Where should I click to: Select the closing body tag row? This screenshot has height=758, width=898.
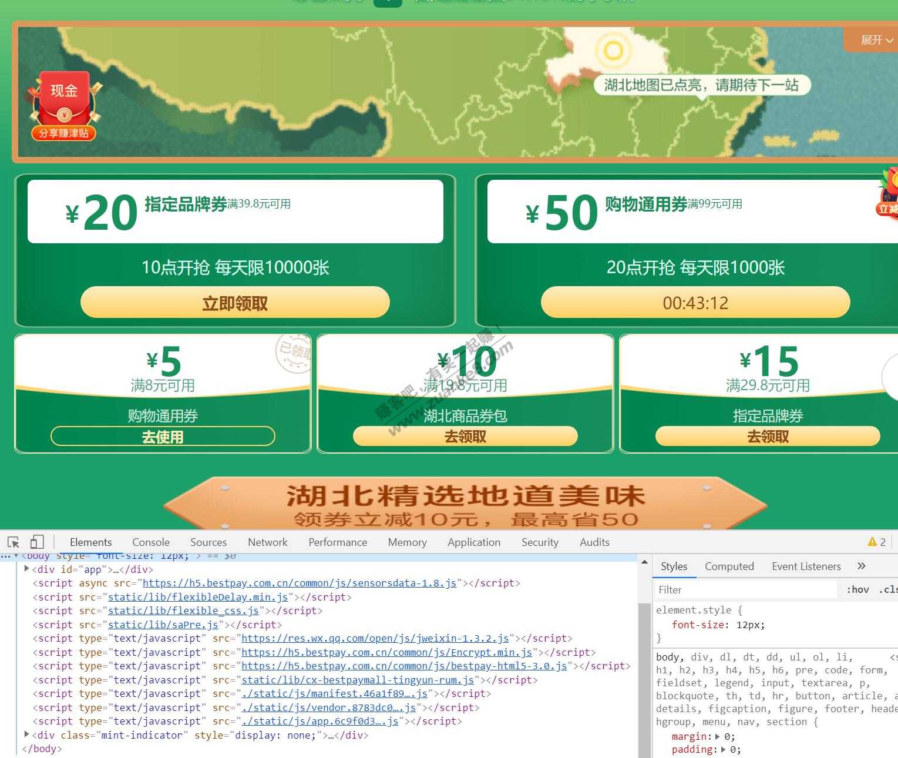click(x=41, y=748)
